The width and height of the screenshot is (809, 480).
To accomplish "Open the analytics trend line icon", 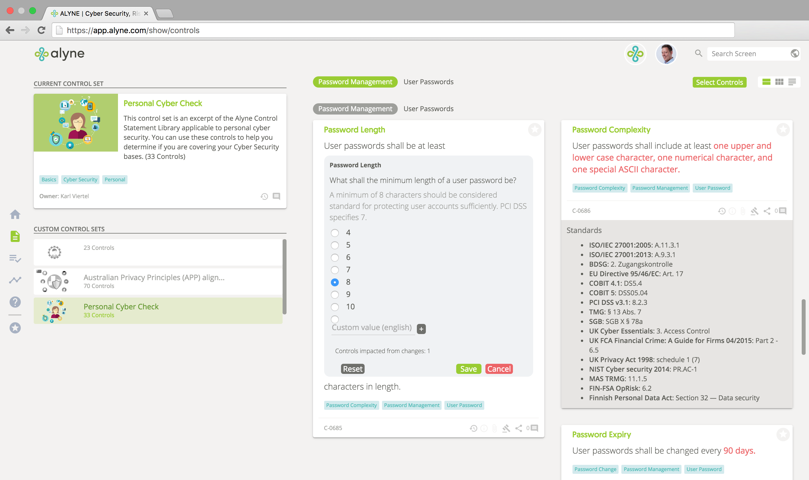I will tap(15, 280).
